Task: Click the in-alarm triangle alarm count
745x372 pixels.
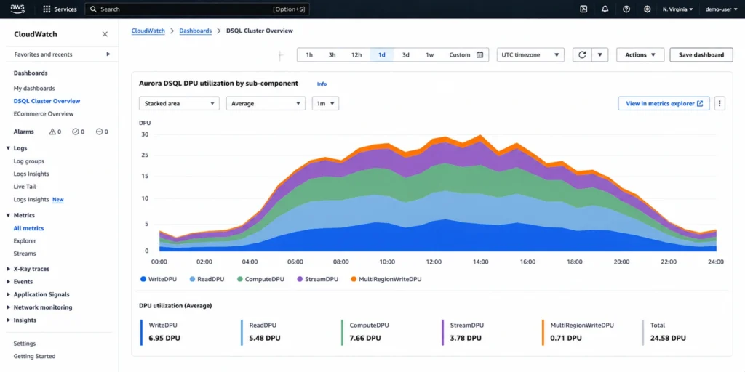Action: tap(55, 132)
